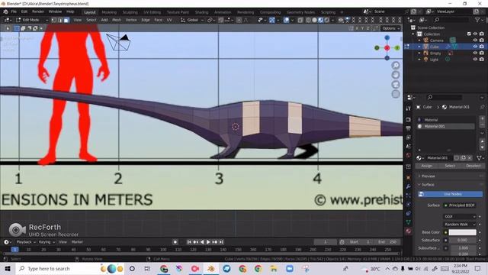Open the View Layer properties tab icon
488x275 pixels.
coord(409,137)
